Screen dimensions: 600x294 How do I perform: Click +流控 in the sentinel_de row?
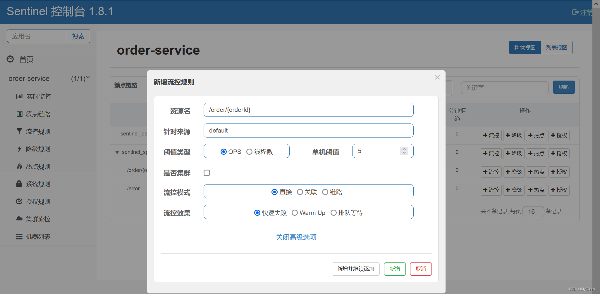491,135
